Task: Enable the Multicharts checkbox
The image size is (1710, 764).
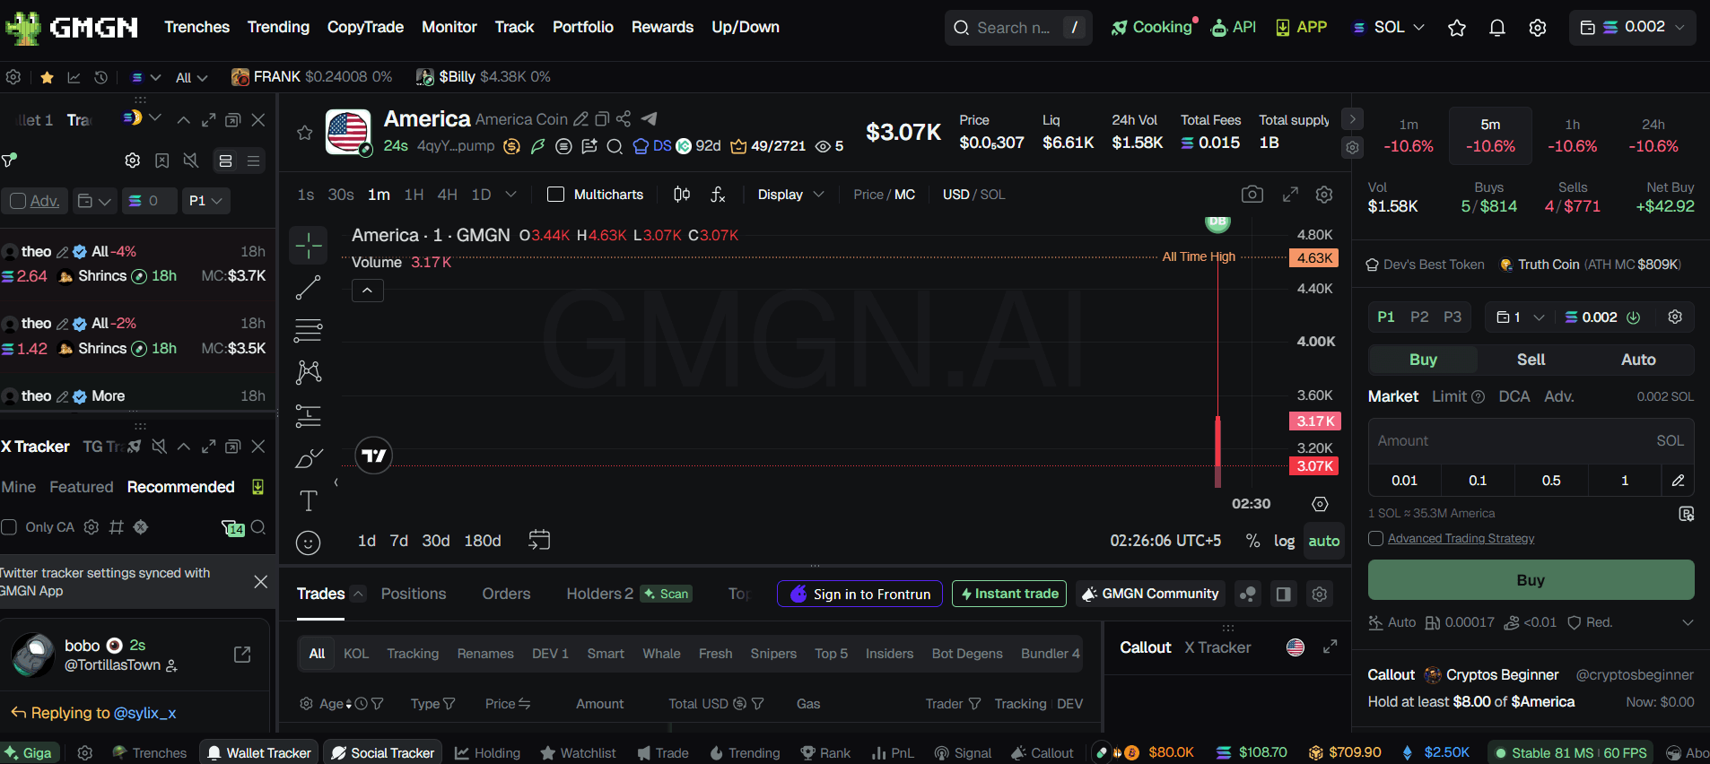Action: pyautogui.click(x=556, y=195)
